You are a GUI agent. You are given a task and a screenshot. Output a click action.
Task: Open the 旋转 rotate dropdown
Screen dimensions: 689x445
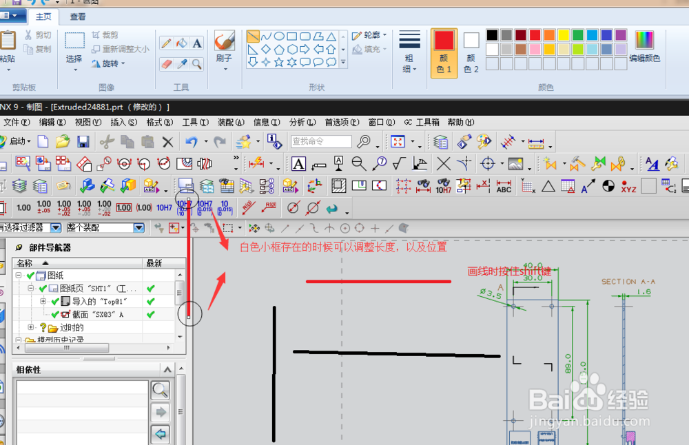coord(109,63)
